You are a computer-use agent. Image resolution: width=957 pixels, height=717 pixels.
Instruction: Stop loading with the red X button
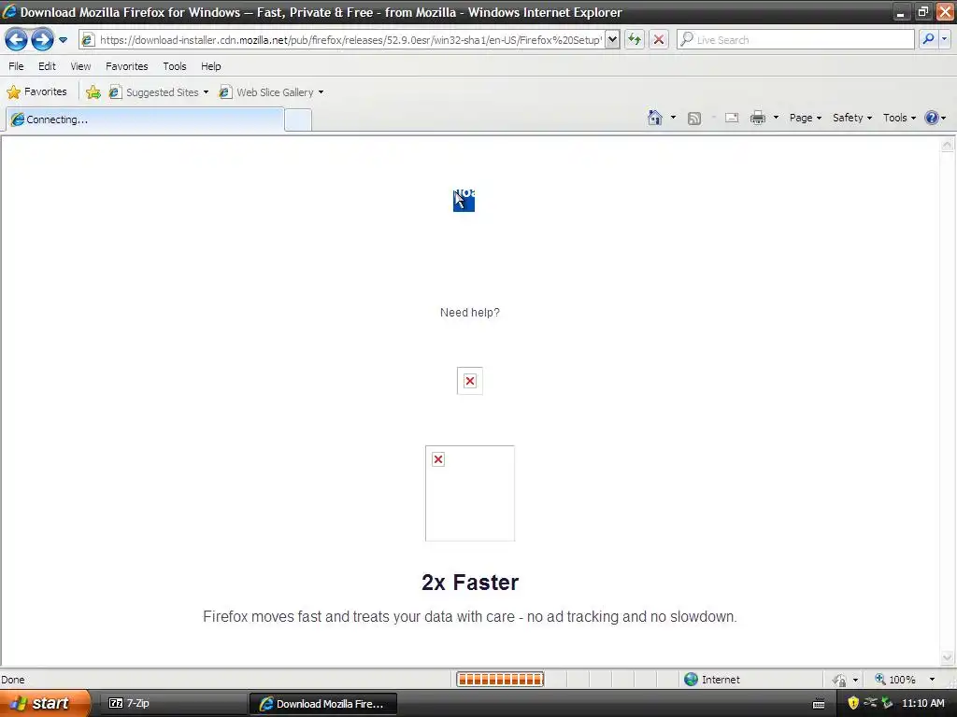659,40
